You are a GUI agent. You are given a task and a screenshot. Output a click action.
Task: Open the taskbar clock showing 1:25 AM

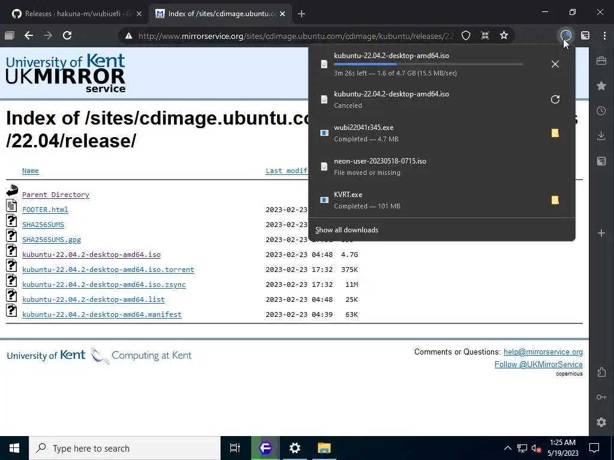562,448
